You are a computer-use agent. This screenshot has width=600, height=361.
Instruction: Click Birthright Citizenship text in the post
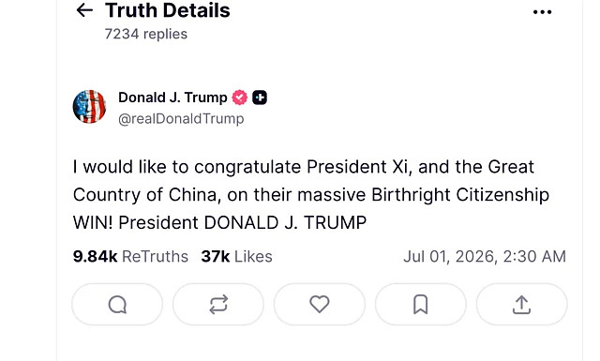[x=460, y=195]
